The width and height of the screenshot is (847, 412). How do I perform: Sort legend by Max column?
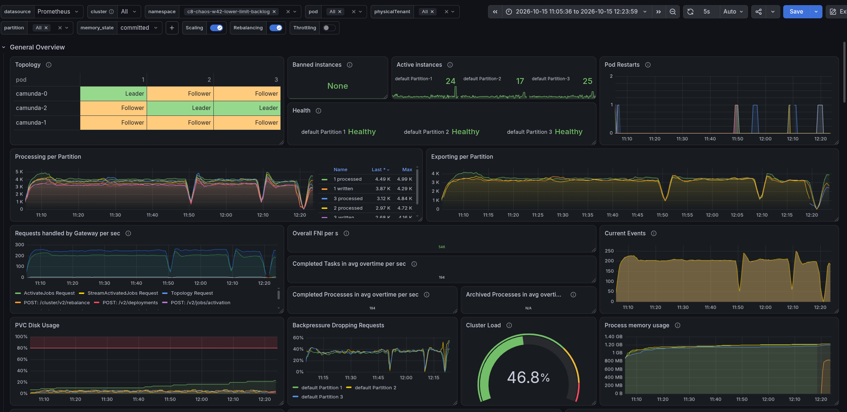click(x=407, y=170)
